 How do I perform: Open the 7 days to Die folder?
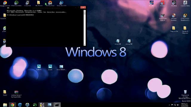click(174, 29)
